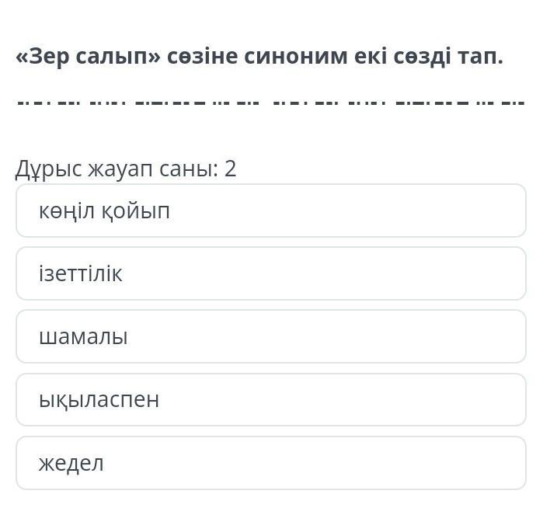Tap the second option box «ізеттілік»
This screenshot has height=508, width=550.
(x=271, y=273)
